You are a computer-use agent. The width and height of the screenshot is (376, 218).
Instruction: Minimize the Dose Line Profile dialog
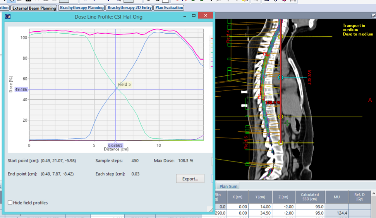(x=185, y=16)
